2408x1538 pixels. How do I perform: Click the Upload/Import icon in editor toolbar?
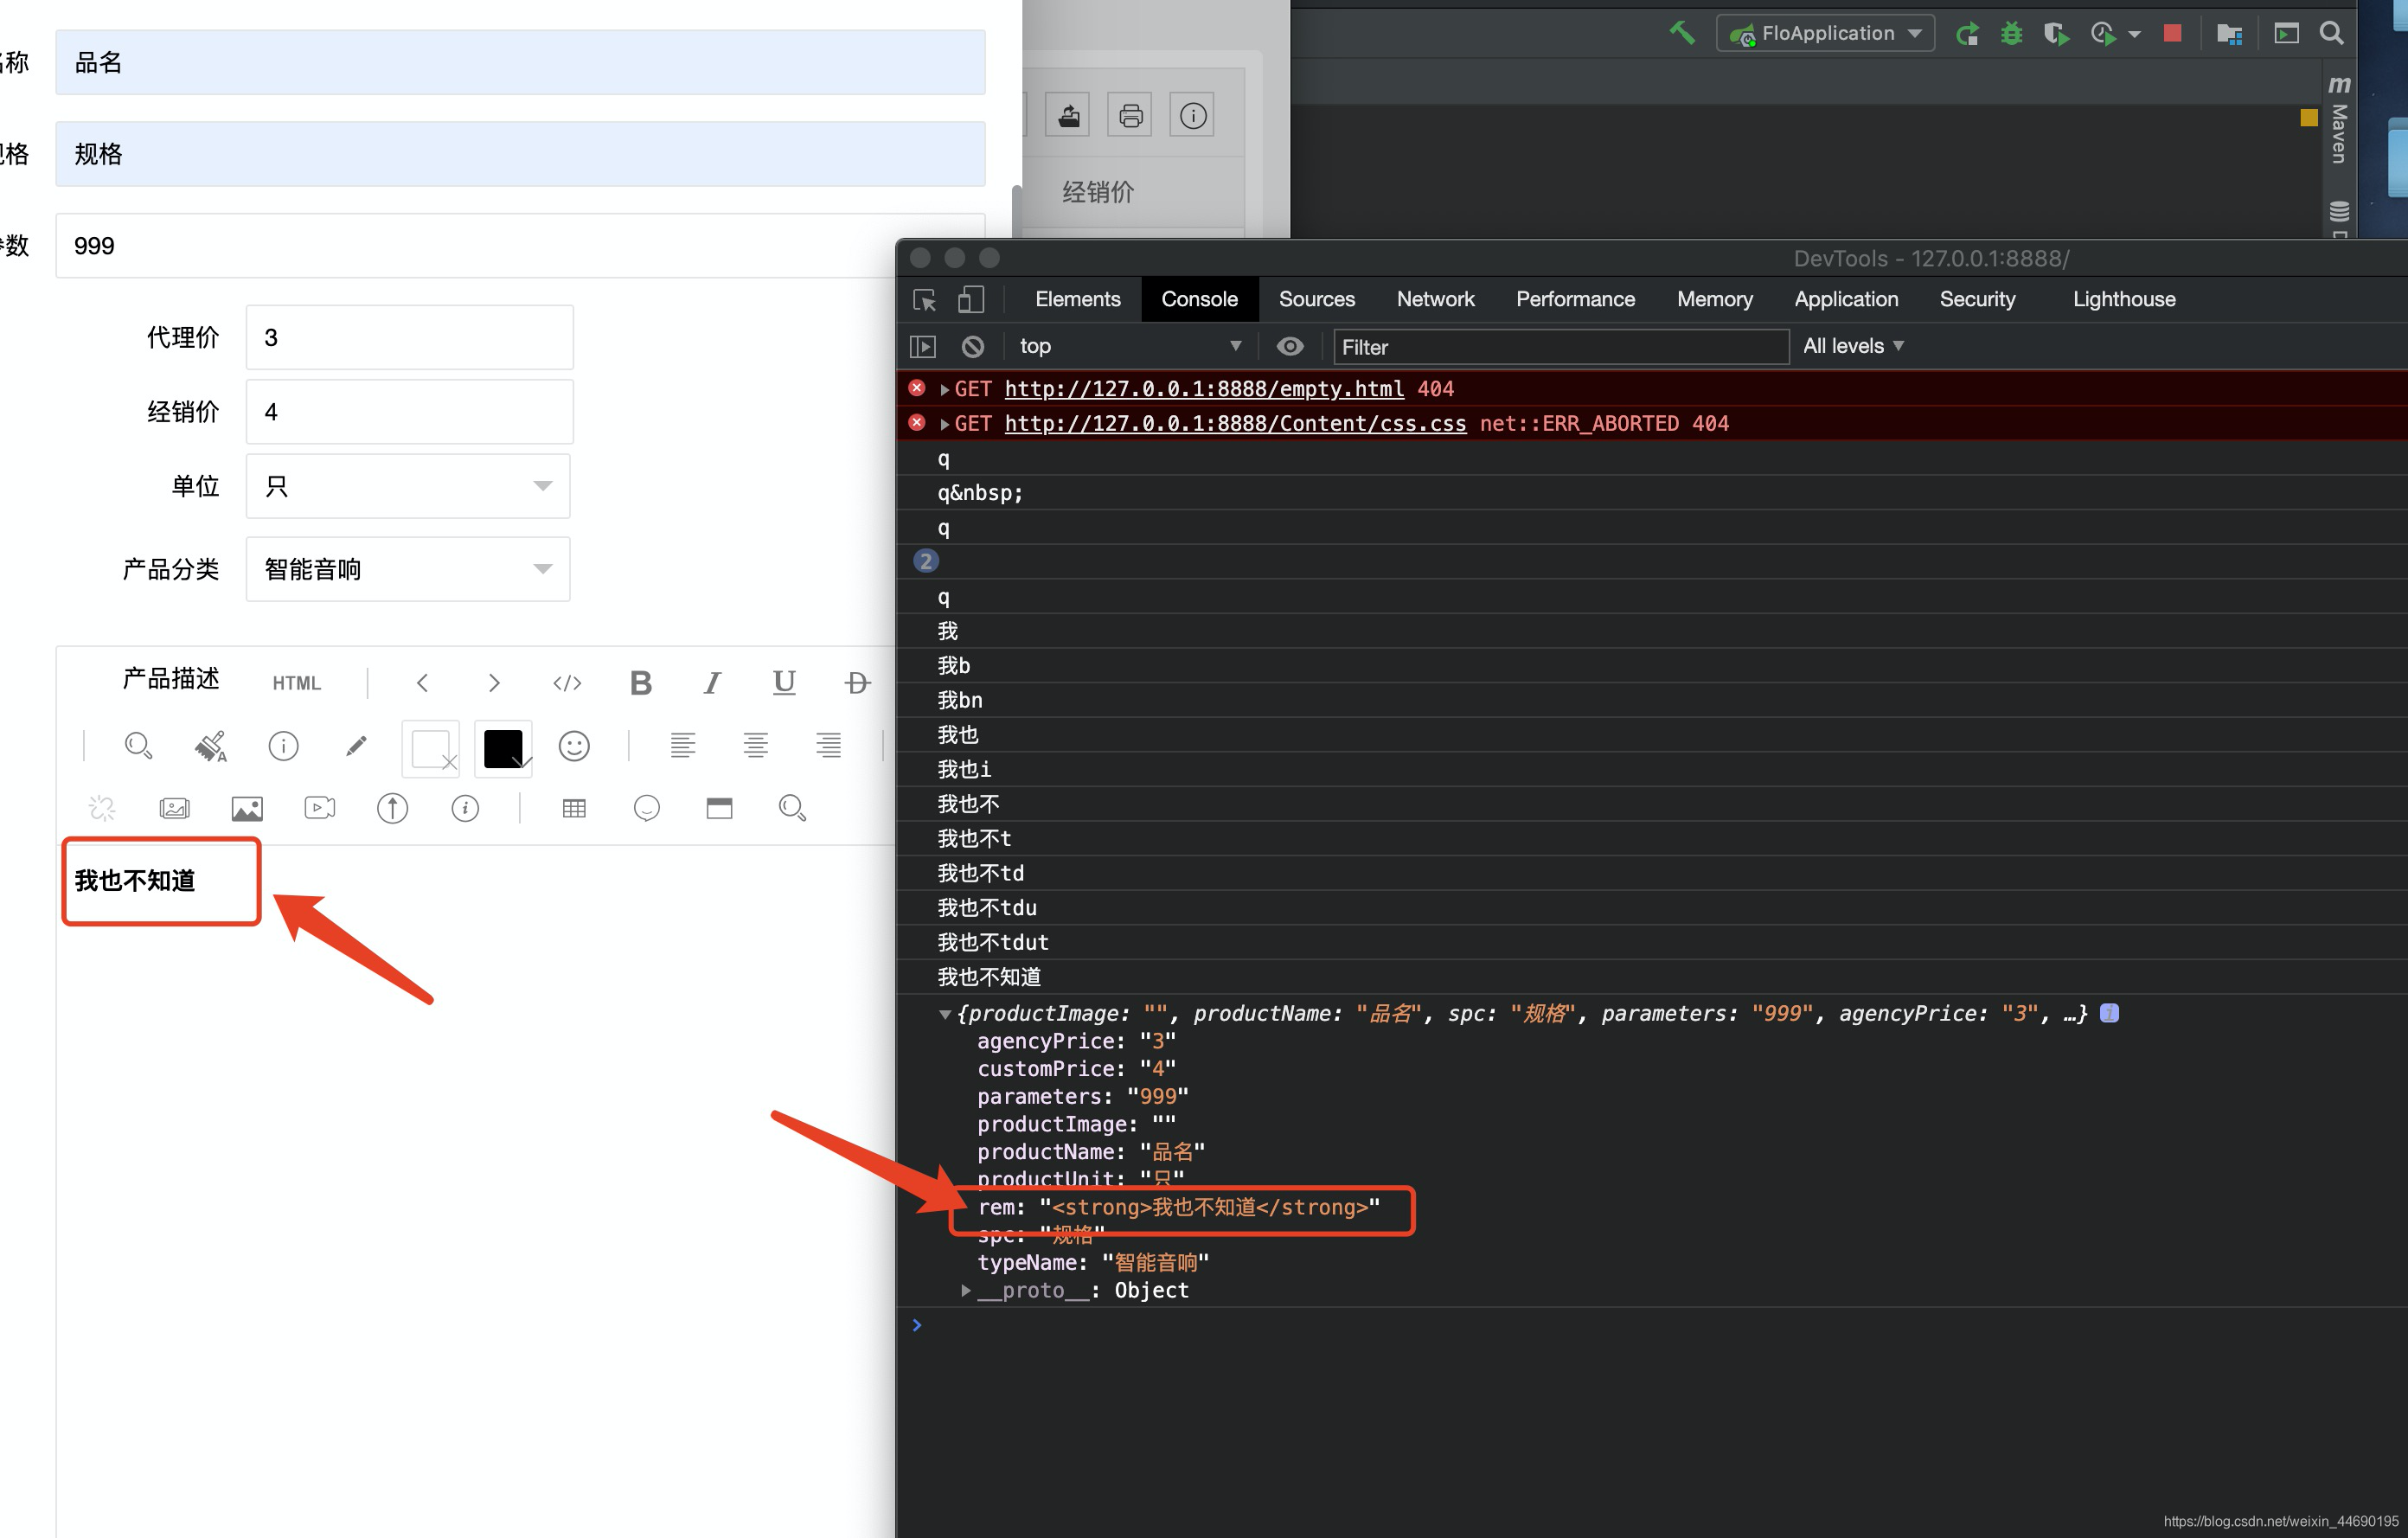tap(389, 806)
